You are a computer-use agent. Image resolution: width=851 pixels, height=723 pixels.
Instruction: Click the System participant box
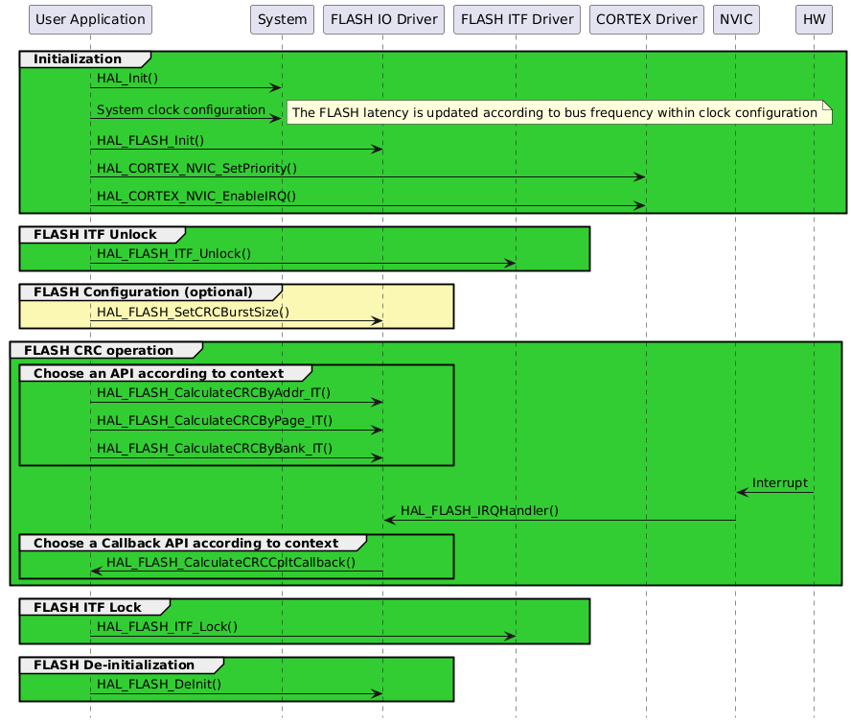tap(282, 19)
